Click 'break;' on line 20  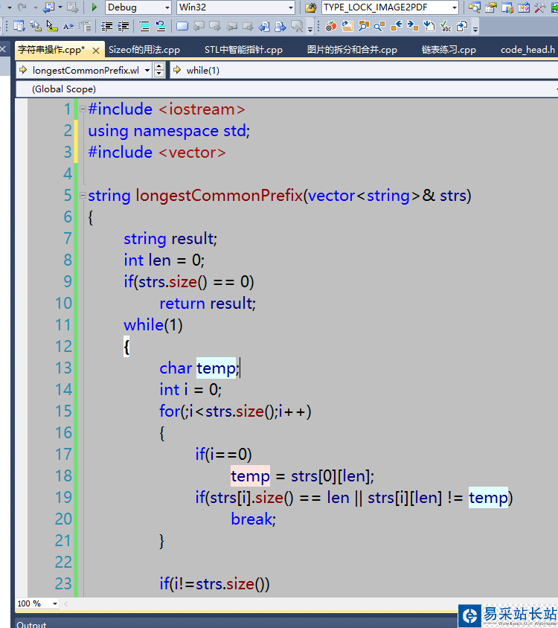point(254,519)
